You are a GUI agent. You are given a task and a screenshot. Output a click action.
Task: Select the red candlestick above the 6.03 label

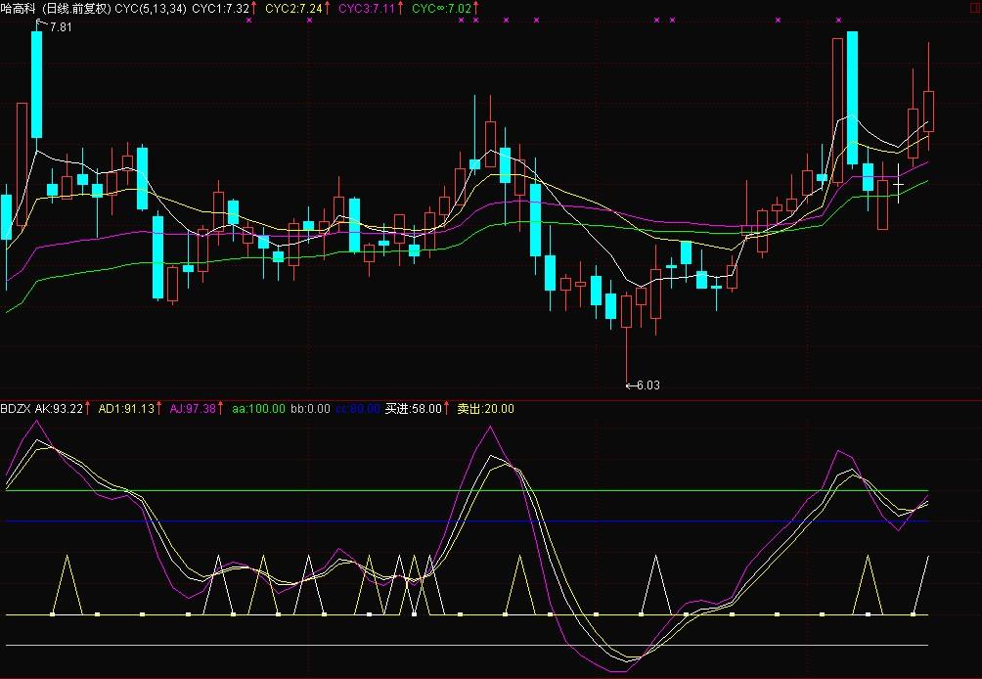tap(626, 311)
